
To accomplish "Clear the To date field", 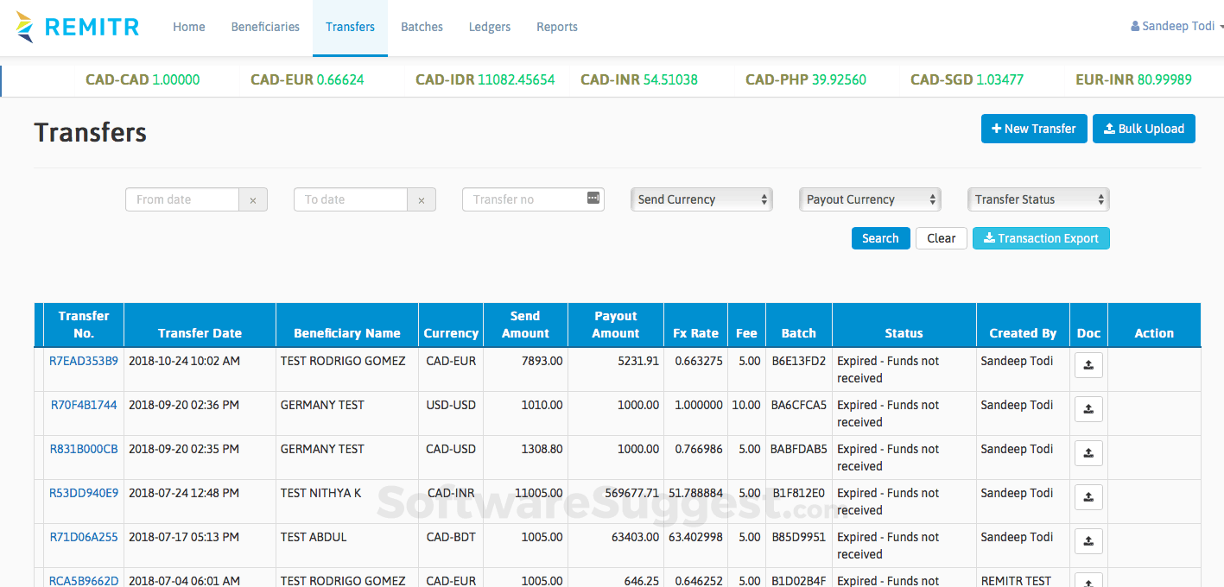I will [422, 199].
